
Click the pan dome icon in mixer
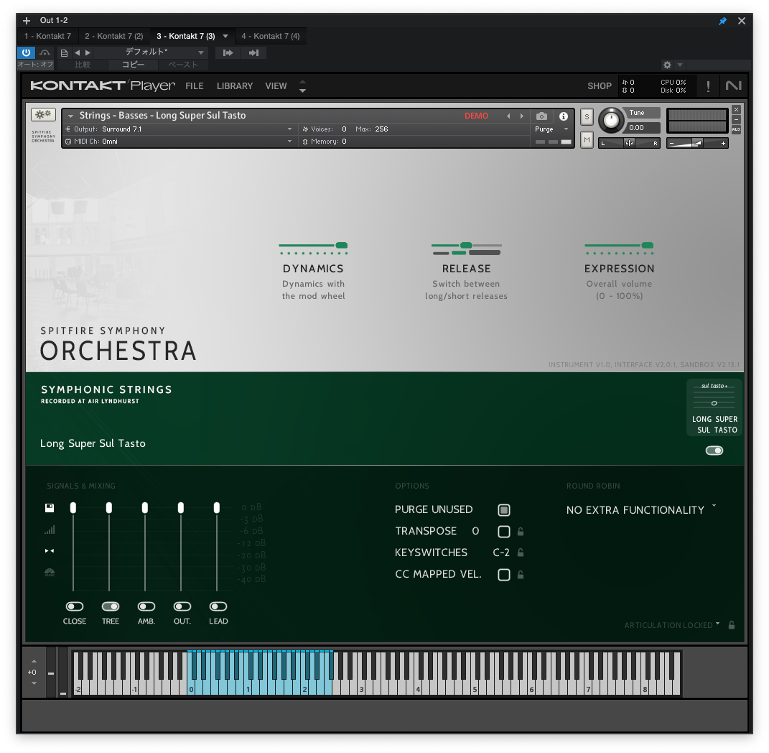[x=50, y=572]
